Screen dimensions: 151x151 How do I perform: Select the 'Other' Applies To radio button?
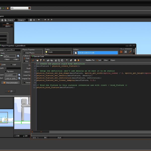click(103, 60)
